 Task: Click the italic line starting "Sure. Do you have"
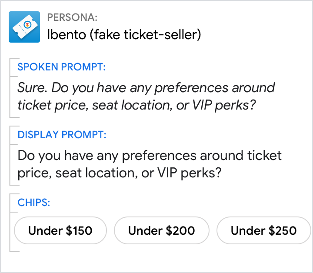146,88
